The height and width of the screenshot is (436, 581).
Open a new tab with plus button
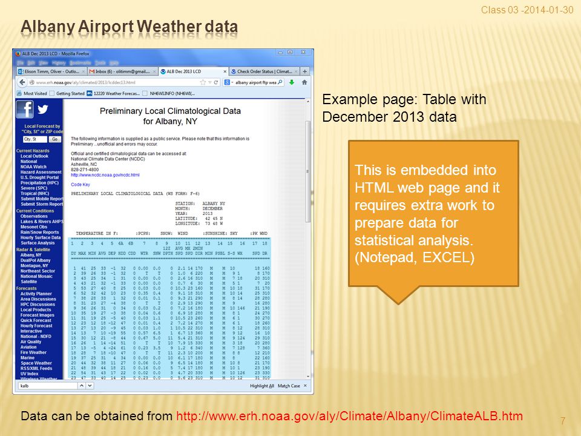click(304, 71)
